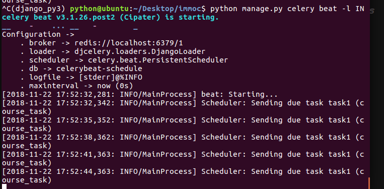Viewport: 384px width, 189px height.
Task: Click the orange scrollbar thumb at the right edge
Action: pyautogui.click(x=369, y=183)
